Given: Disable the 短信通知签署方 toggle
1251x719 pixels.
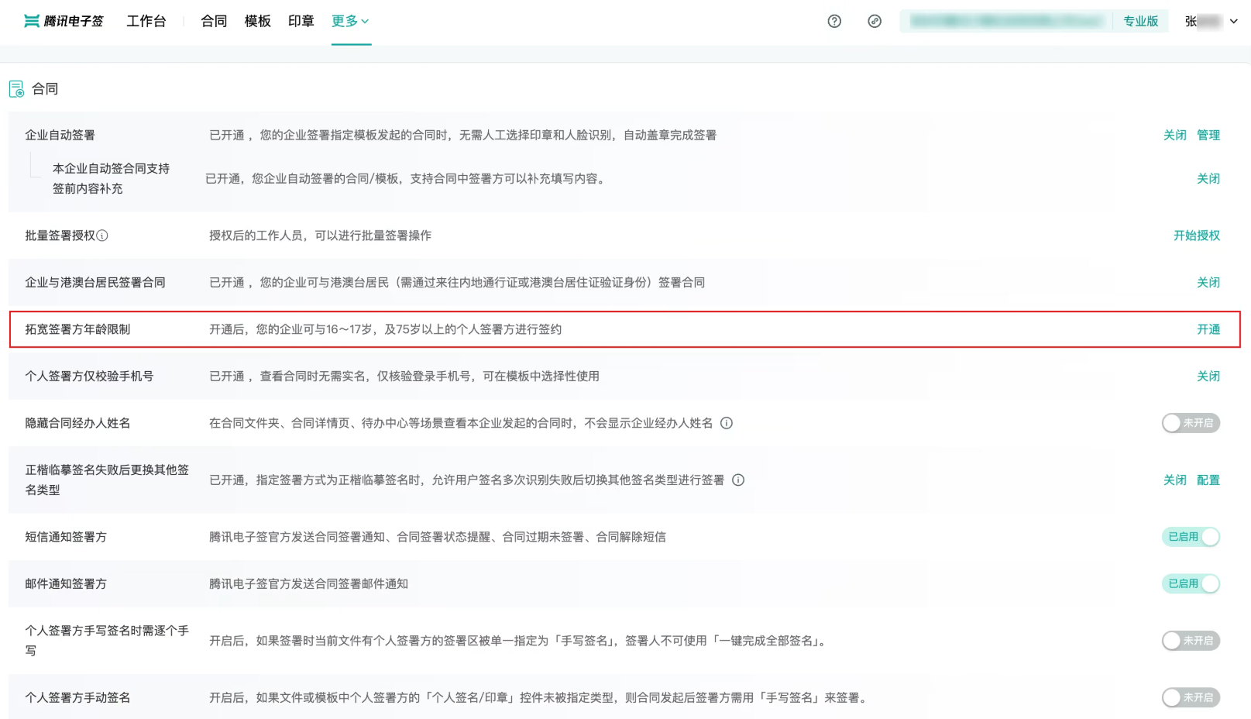Looking at the screenshot, I should (x=1191, y=537).
